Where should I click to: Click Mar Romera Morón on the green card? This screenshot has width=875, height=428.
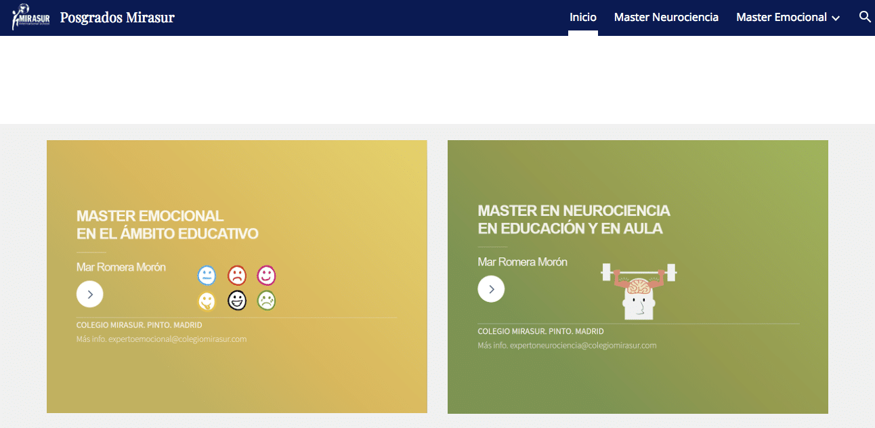point(523,262)
